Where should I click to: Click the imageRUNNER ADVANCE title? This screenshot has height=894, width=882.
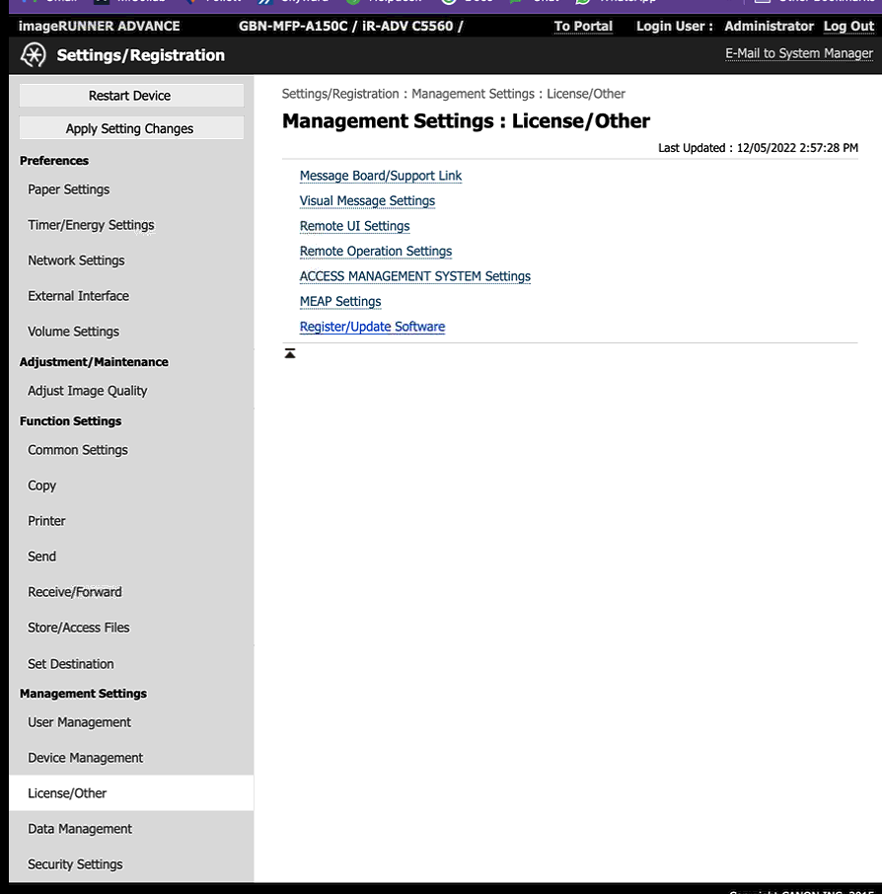pos(100,27)
